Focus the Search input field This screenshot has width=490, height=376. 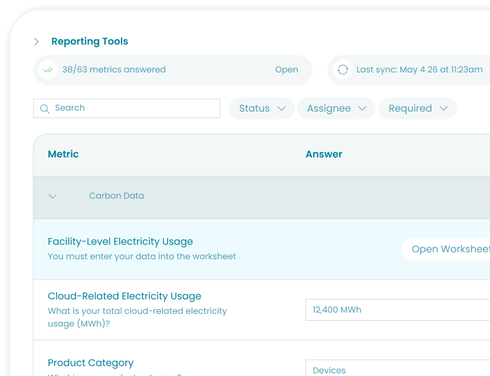point(127,109)
